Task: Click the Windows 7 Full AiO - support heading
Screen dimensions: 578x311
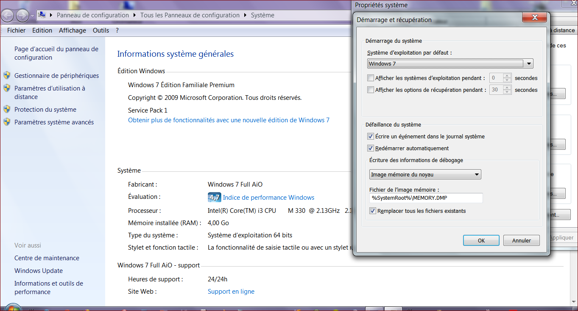Action: pyautogui.click(x=159, y=265)
